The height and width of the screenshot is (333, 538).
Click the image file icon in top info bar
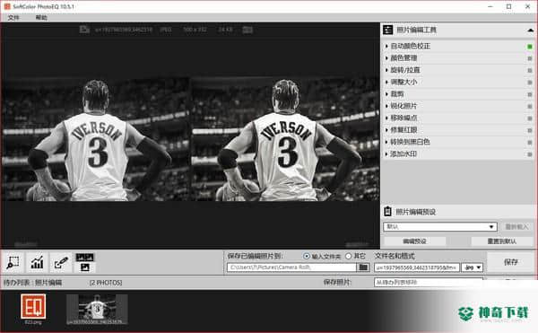pos(84,30)
